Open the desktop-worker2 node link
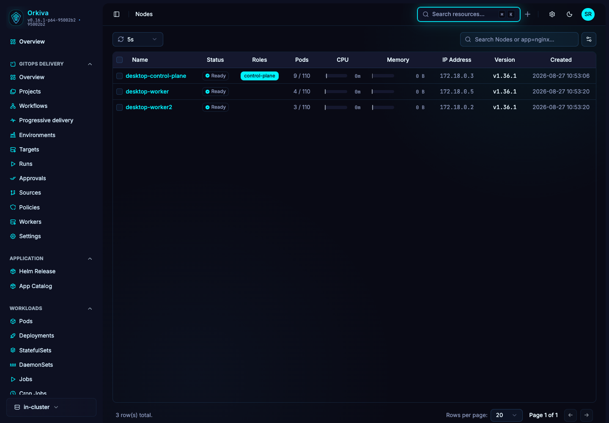This screenshot has width=609, height=423. pyautogui.click(x=149, y=107)
